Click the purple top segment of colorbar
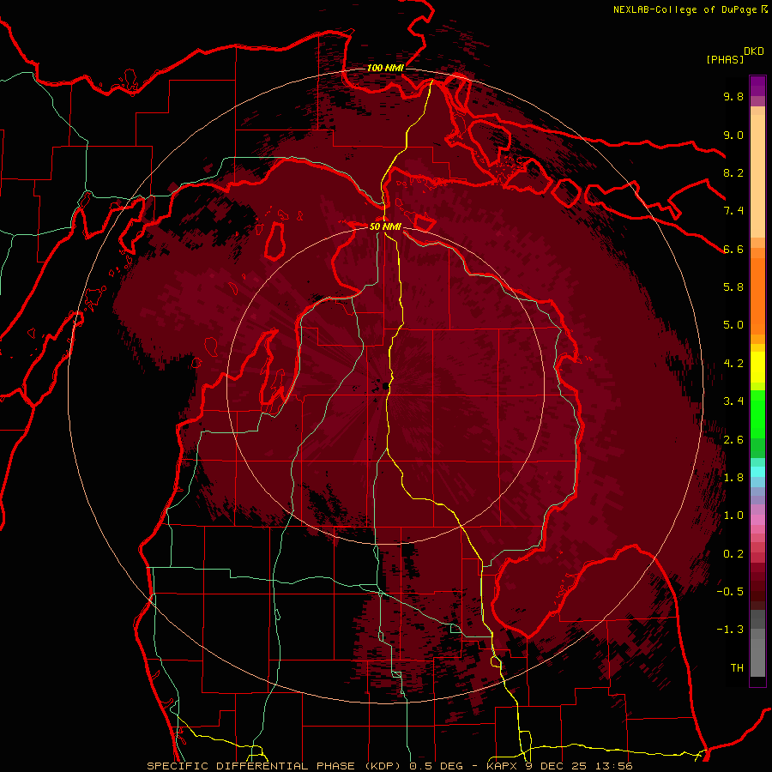Screen dimensions: 772x772 [757, 86]
